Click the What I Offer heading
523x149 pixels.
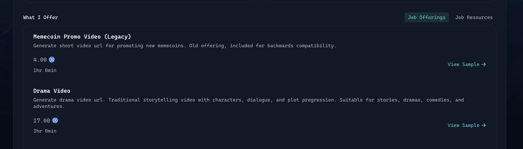click(x=41, y=17)
